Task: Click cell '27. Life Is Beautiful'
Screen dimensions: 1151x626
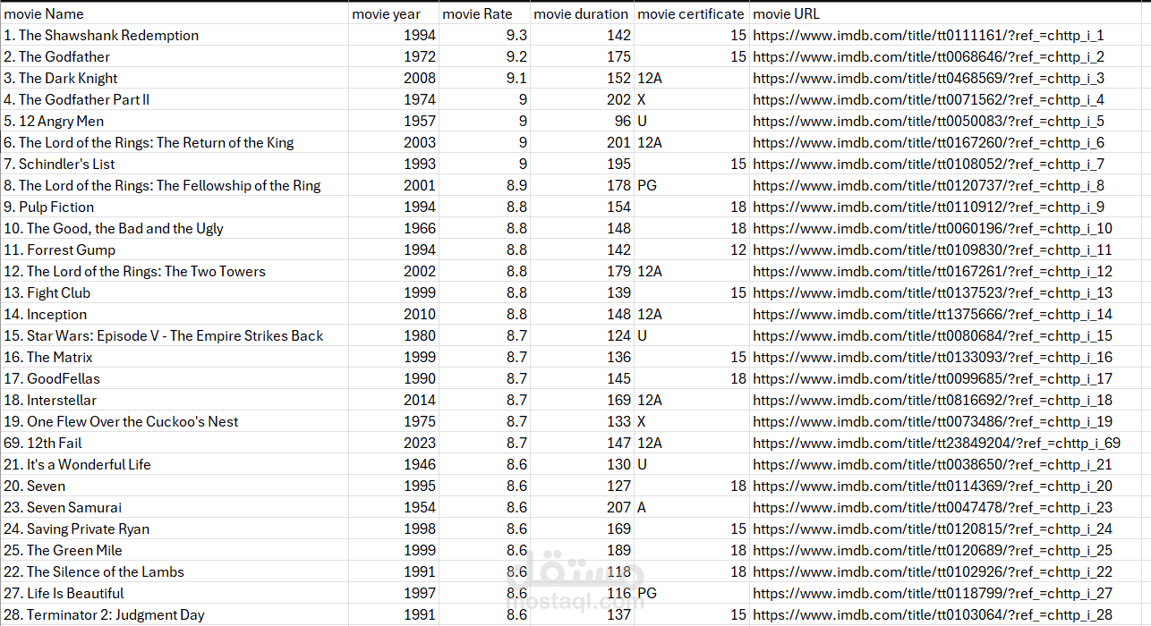Action: coord(175,593)
